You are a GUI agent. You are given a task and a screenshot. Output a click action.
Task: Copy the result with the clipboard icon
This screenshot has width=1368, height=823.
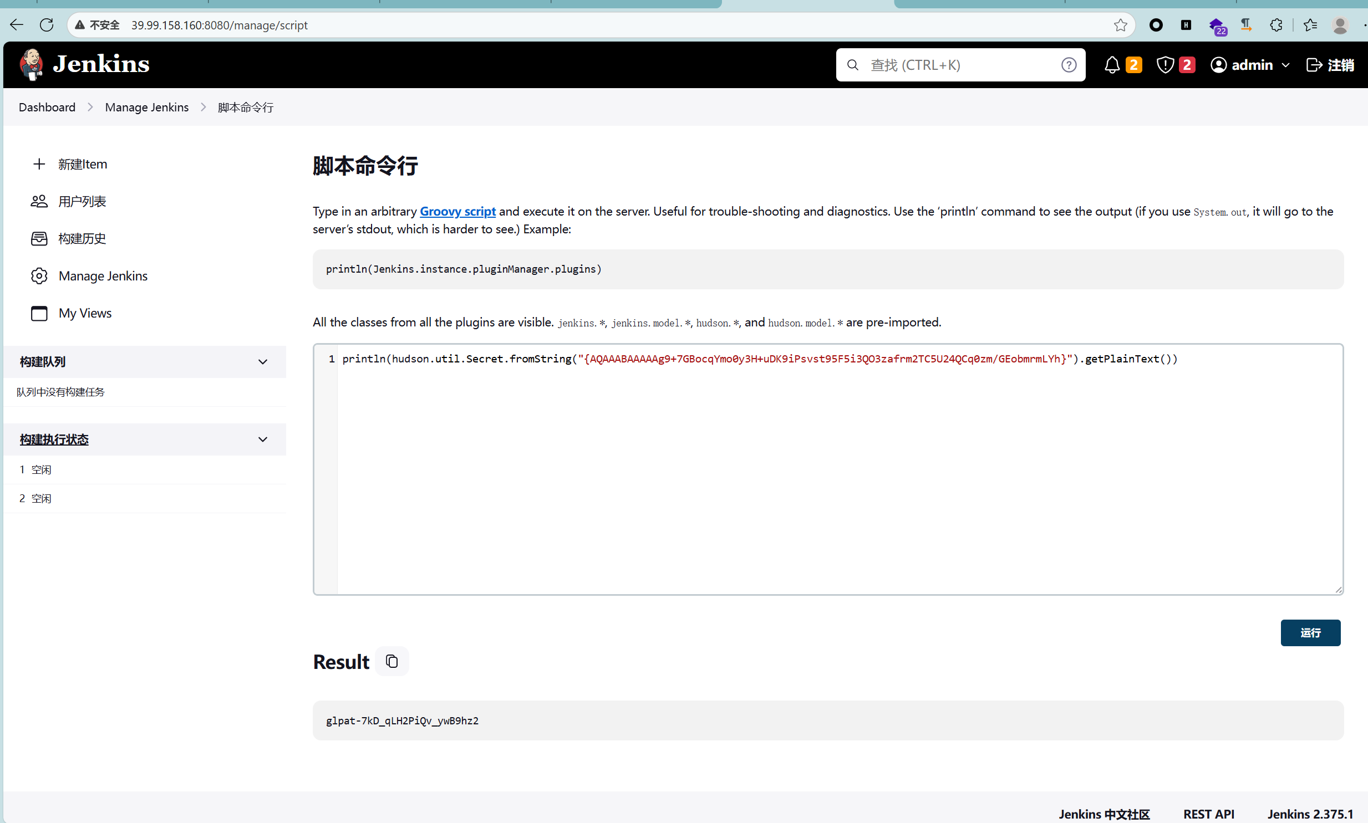pos(391,661)
